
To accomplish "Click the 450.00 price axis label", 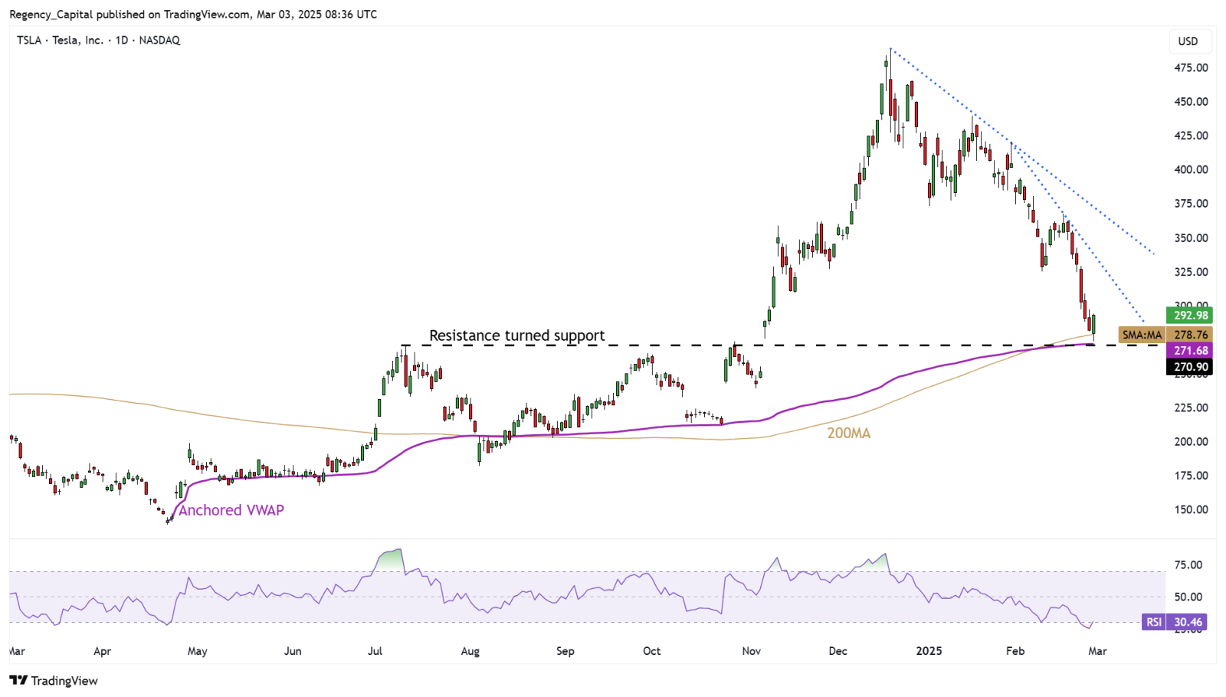I will click(1191, 101).
